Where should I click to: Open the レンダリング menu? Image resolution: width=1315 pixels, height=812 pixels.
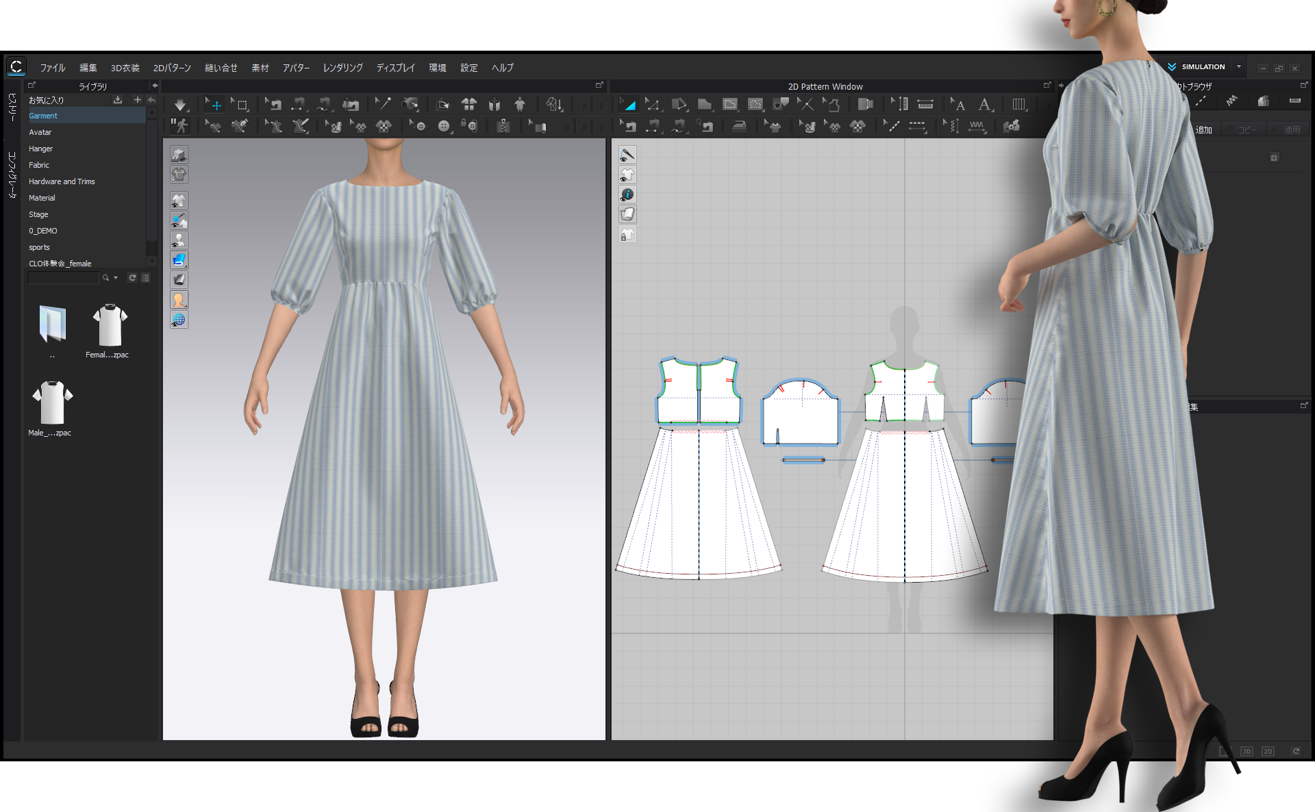point(342,68)
